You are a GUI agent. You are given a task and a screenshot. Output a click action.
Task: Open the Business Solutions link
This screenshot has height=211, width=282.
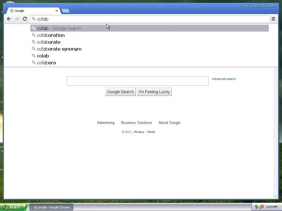[137, 123]
